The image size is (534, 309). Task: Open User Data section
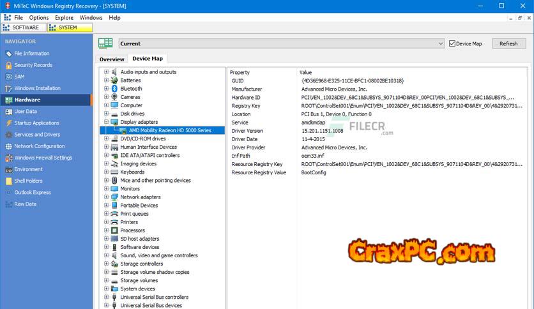click(x=25, y=111)
